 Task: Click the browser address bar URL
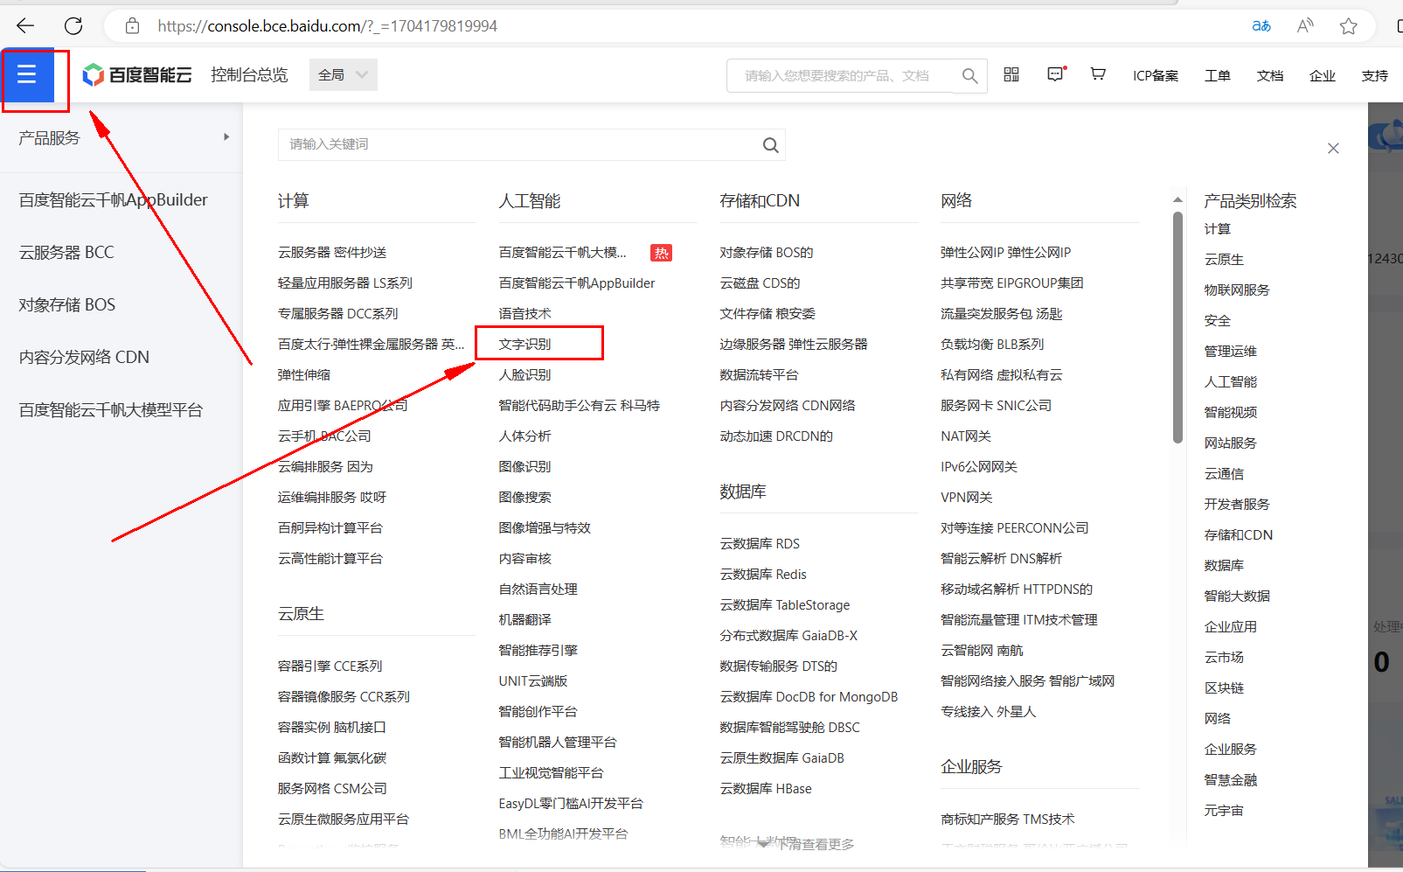point(328,26)
